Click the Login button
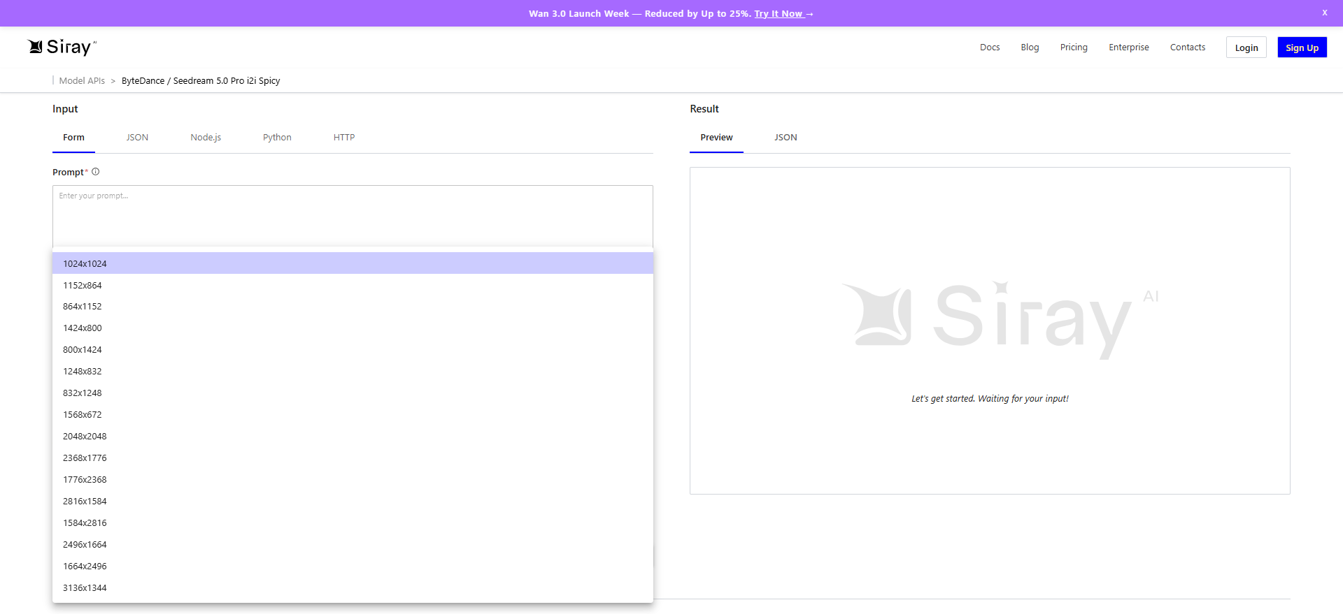Viewport: 1343px width, 614px height. pyautogui.click(x=1246, y=47)
